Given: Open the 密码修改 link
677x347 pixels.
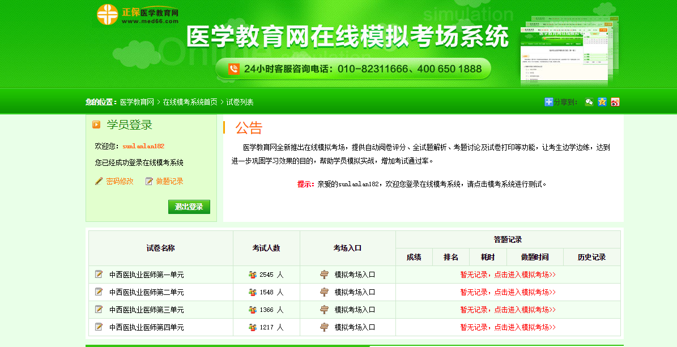Looking at the screenshot, I should coord(120,181).
